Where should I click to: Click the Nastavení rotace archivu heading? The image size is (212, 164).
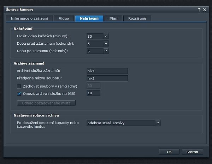(36, 115)
